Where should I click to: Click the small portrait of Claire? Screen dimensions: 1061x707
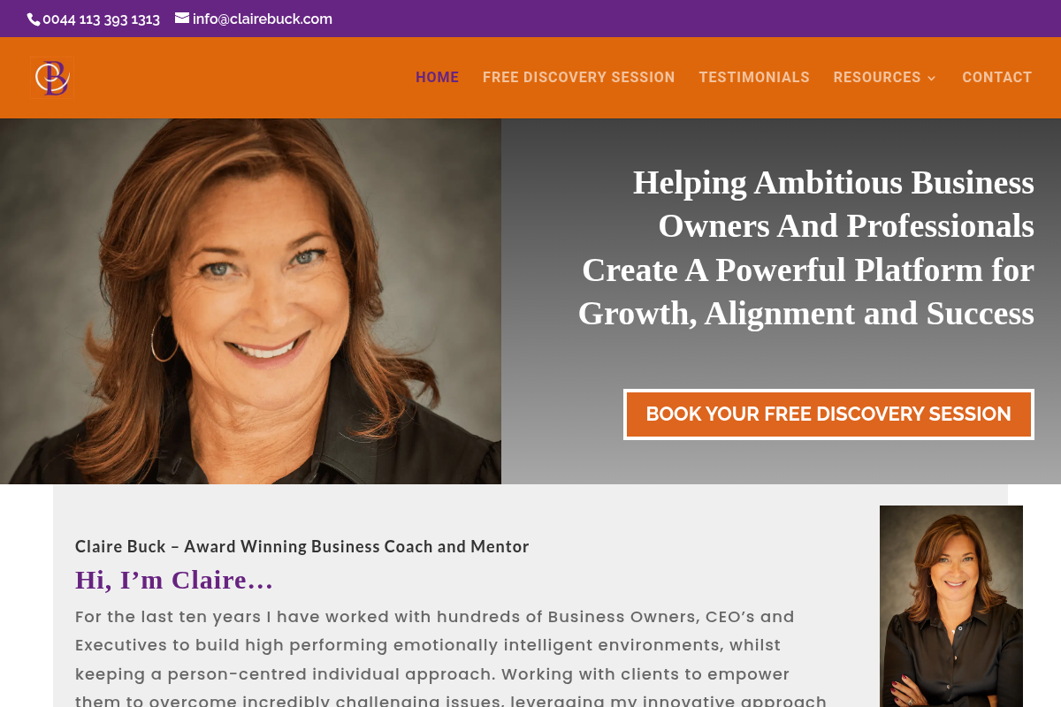[951, 606]
